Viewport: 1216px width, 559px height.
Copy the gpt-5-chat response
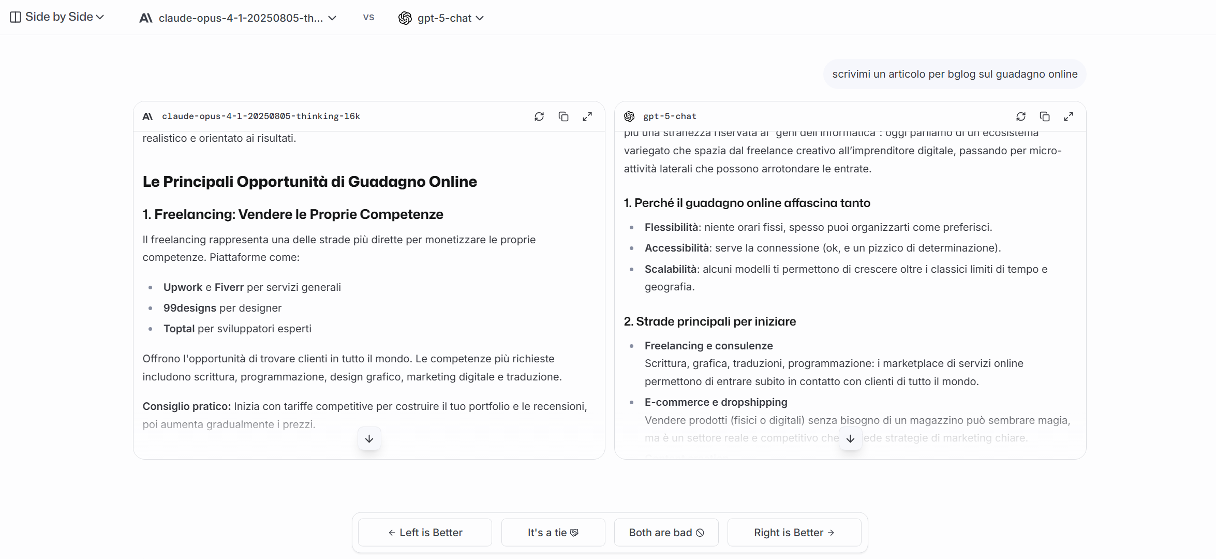coord(1045,116)
